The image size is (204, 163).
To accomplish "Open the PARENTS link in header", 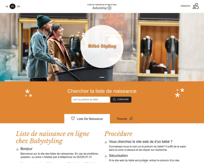I will 185,6.
